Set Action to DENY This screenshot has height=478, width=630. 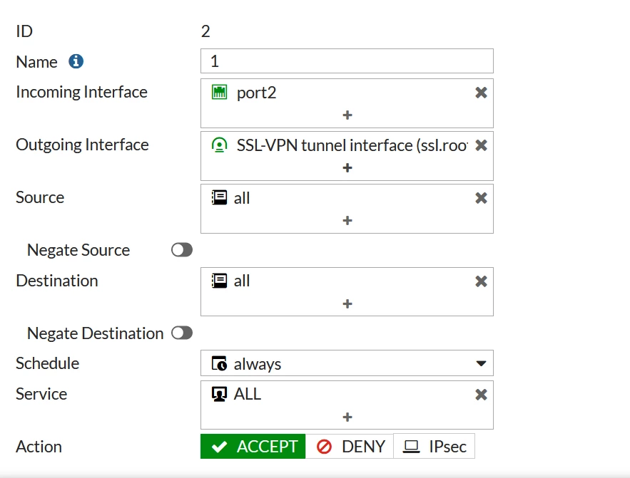[350, 447]
